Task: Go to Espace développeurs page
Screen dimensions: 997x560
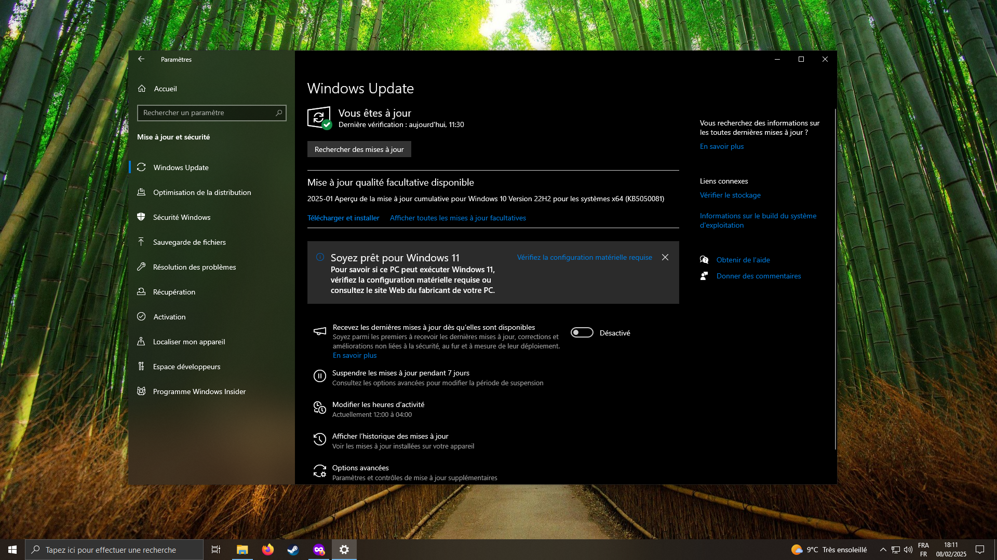Action: tap(212, 367)
